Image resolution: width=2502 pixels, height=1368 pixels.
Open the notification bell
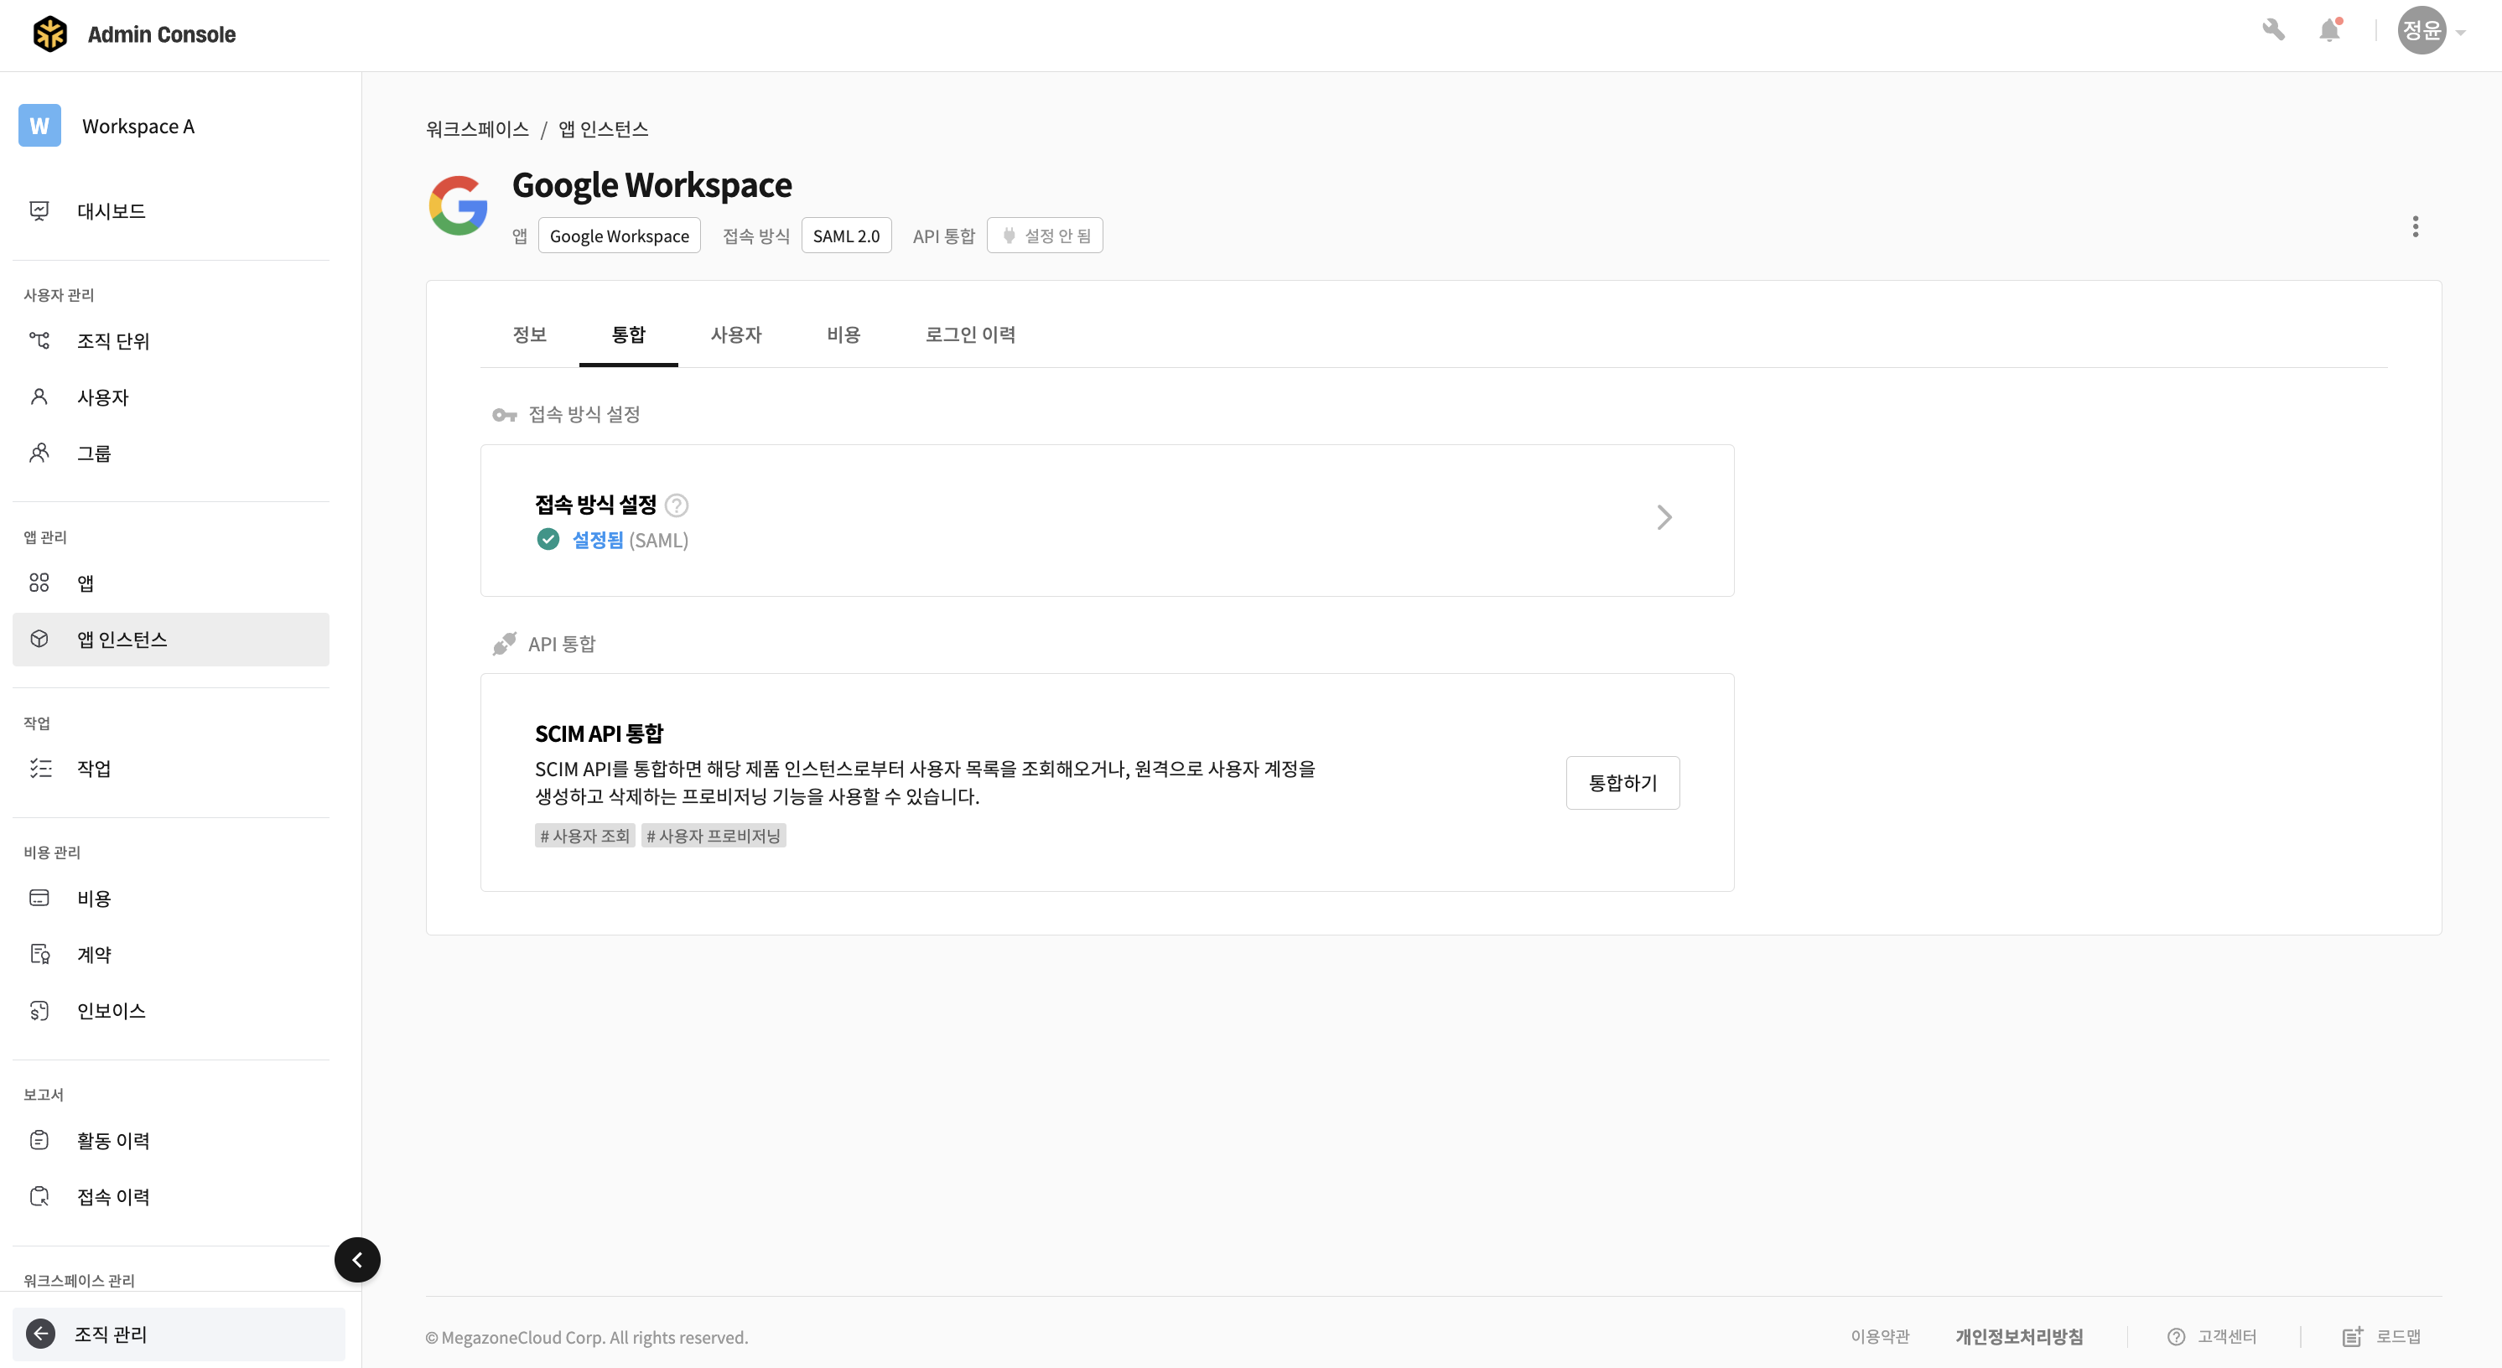[2329, 30]
